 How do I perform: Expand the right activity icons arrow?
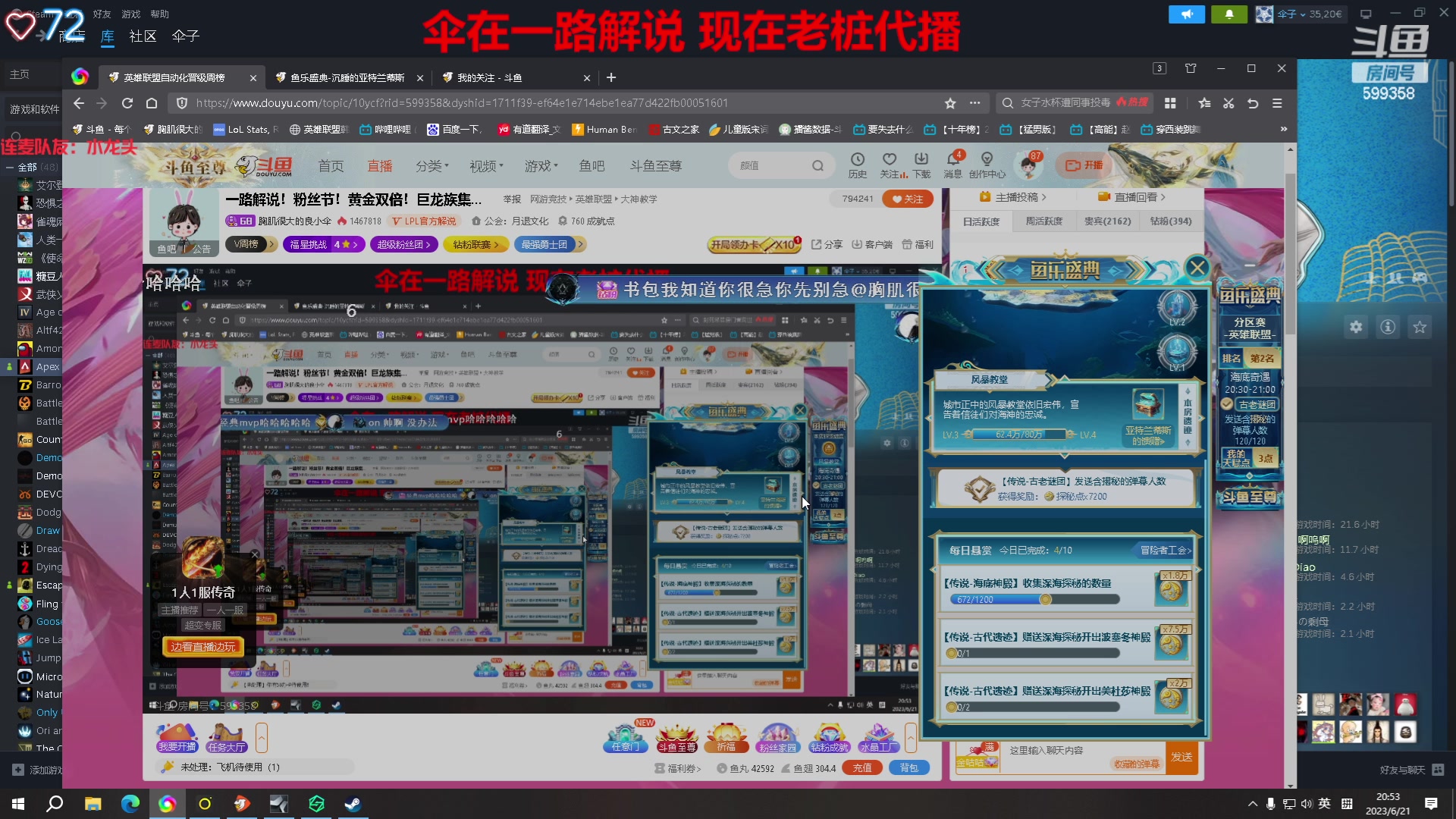(x=911, y=737)
